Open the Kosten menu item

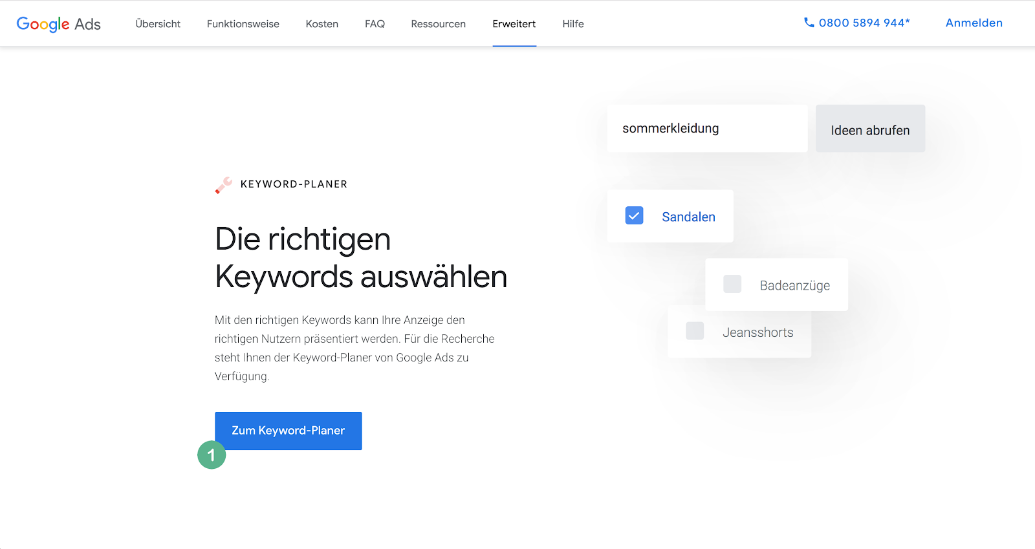(x=322, y=24)
